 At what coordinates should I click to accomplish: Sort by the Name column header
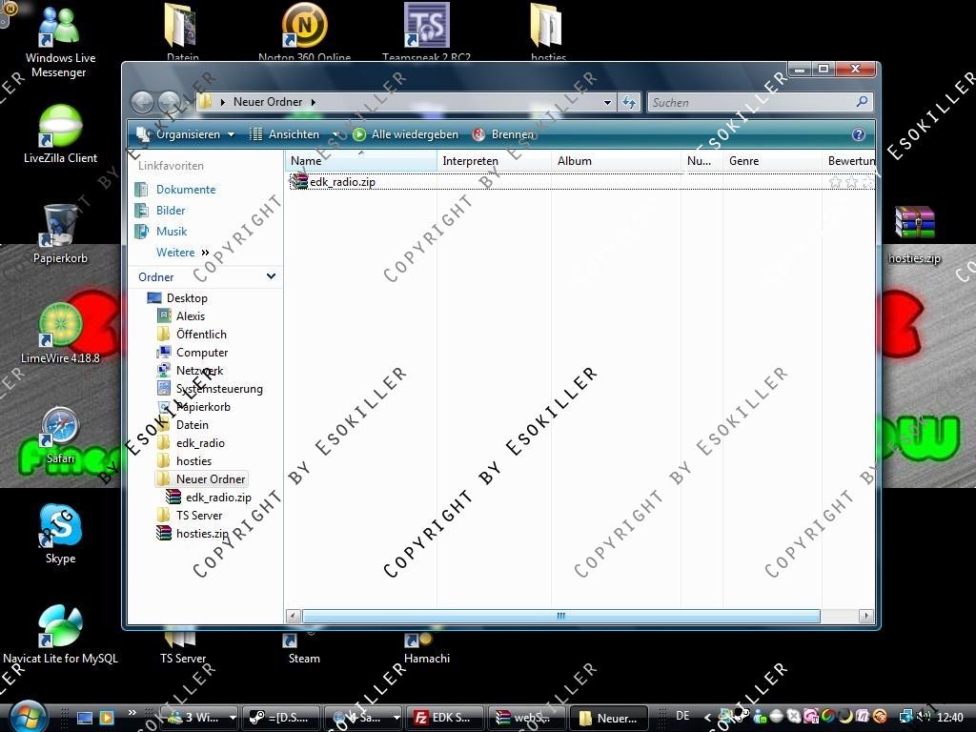[x=361, y=160]
